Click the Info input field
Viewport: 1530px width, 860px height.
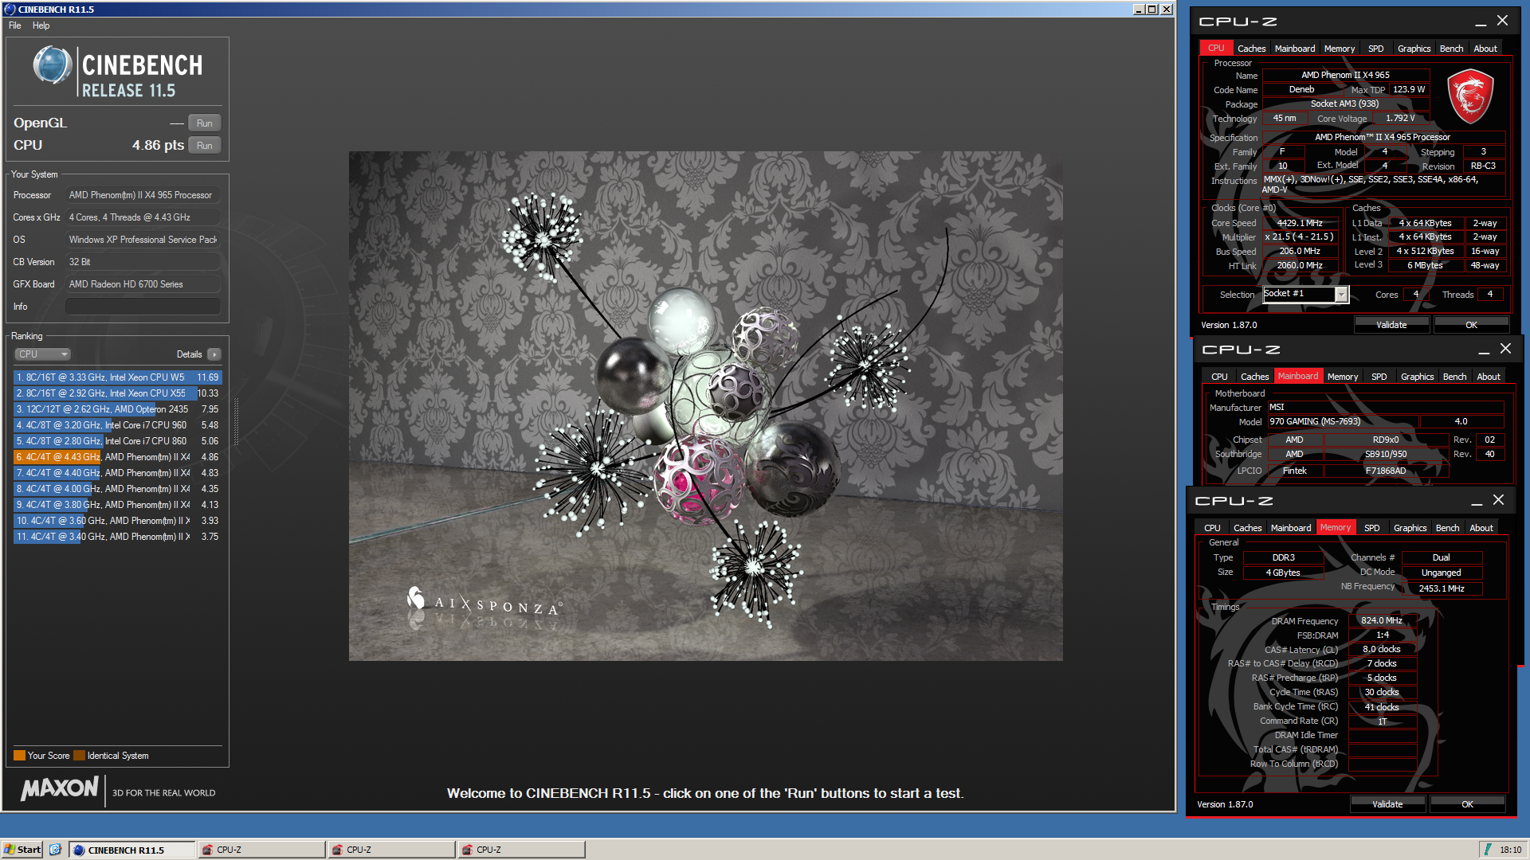[143, 307]
